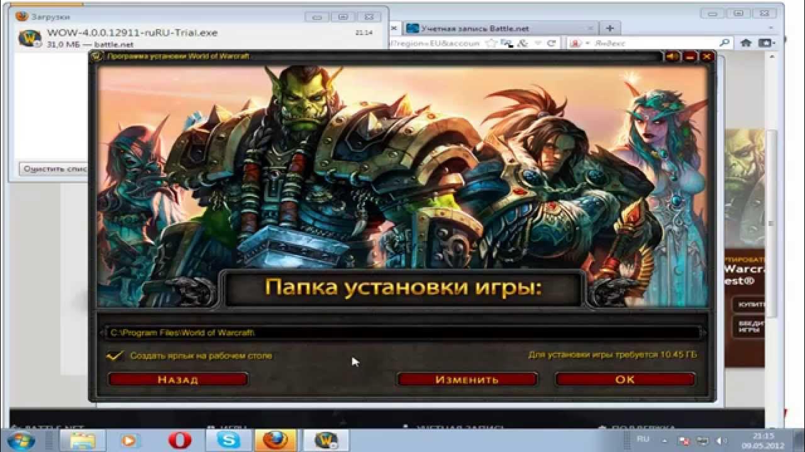Open Skype from the taskbar
Image resolution: width=805 pixels, height=452 pixels.
[228, 440]
